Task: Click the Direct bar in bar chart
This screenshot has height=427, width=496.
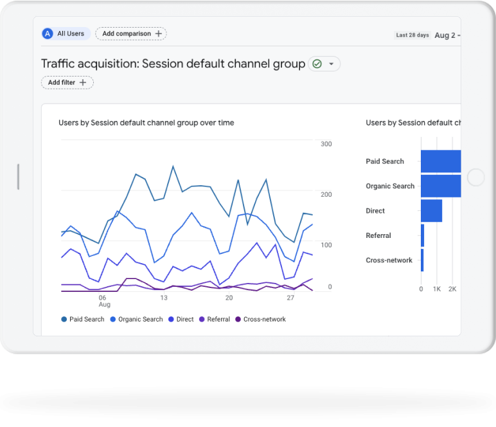Action: tap(431, 211)
